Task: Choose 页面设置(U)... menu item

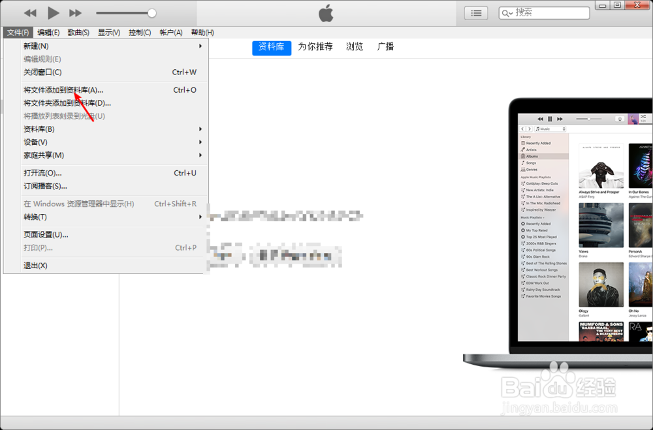Action: point(106,235)
